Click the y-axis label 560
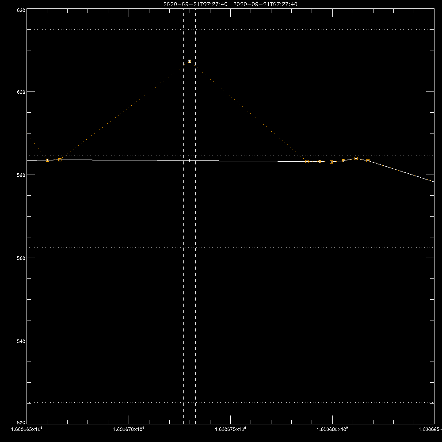This screenshot has height=442, width=442. (21, 258)
